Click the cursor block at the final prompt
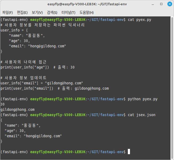 [x=129, y=152]
